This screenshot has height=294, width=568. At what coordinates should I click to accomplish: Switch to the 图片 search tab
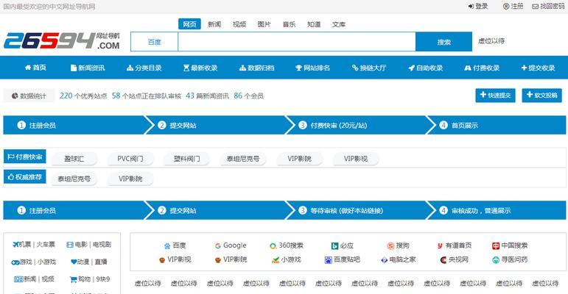(264, 24)
